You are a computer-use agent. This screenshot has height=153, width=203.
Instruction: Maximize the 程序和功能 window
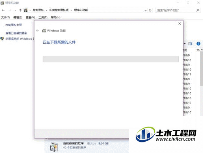188,3
